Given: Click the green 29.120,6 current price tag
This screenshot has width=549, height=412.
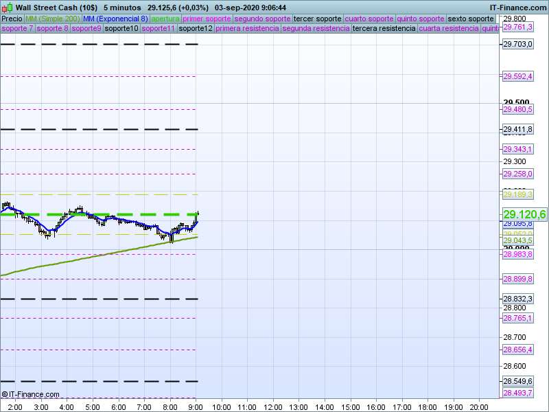Looking at the screenshot, I should pyautogui.click(x=524, y=215).
